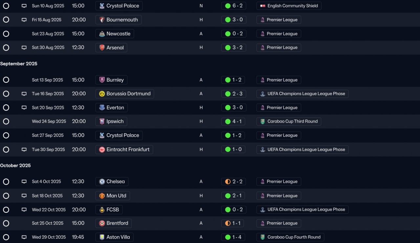
Task: Click the Carabao Cup Third Round trophy icon
Action: pos(262,121)
